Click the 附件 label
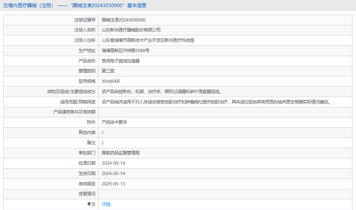Screen dimensions: 356x210 (x=91, y=122)
